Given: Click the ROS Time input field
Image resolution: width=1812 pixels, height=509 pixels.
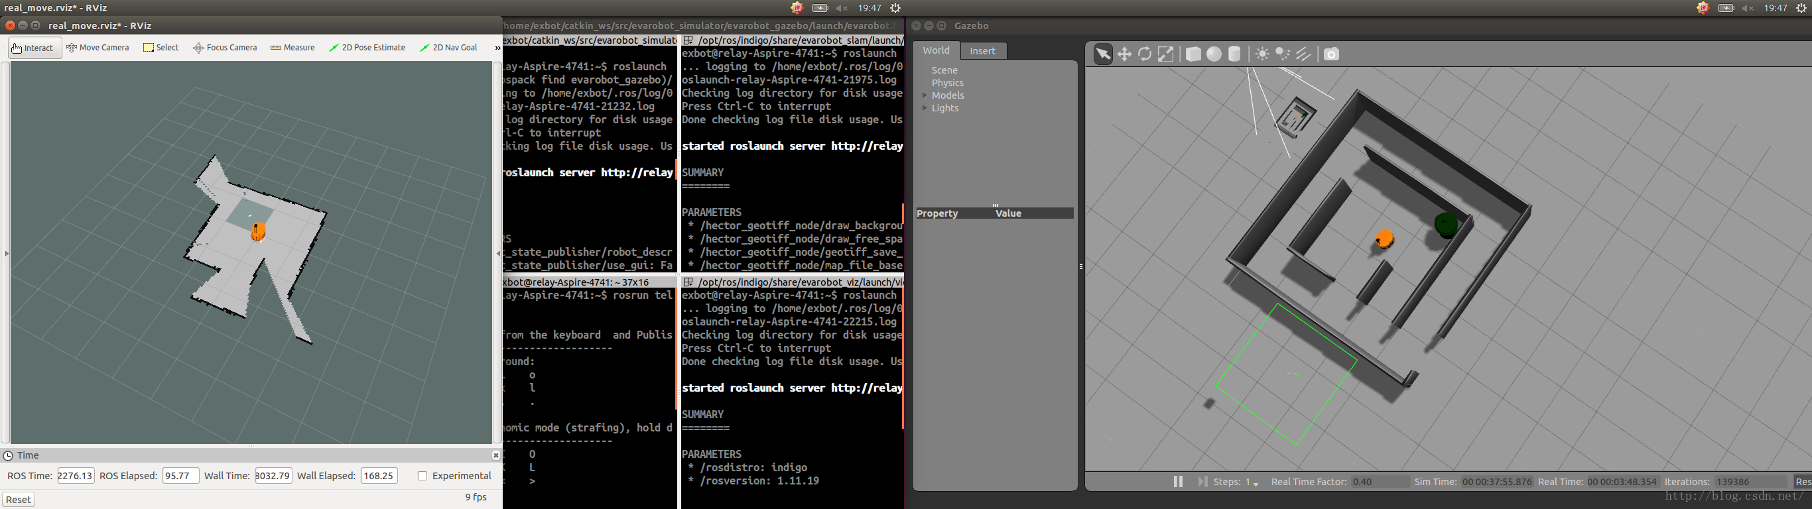Looking at the screenshot, I should pyautogui.click(x=75, y=476).
